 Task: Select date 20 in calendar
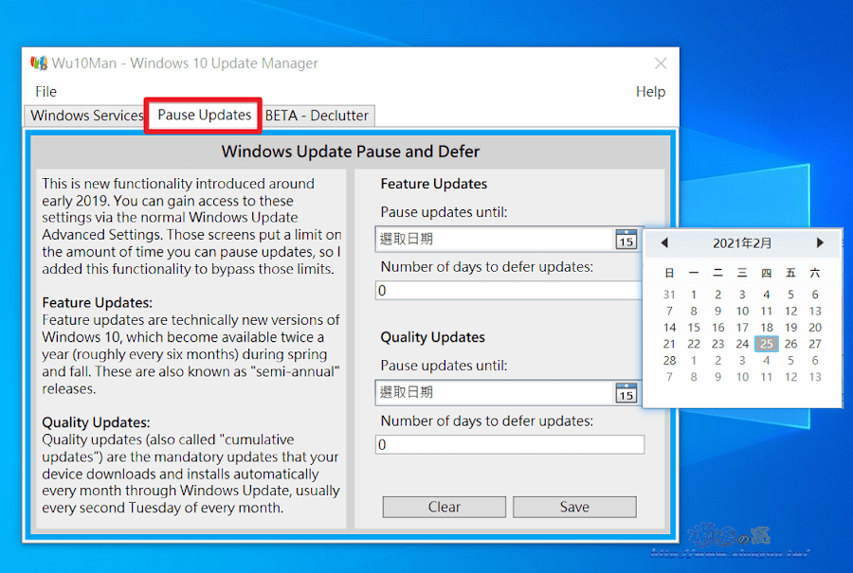pos(814,328)
